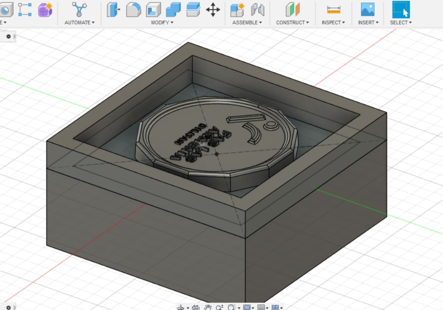The height and width of the screenshot is (310, 443).
Task: Select the Shell tool
Action: [x=153, y=9]
